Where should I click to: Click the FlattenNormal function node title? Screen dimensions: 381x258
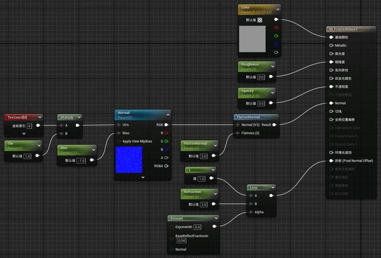248,117
